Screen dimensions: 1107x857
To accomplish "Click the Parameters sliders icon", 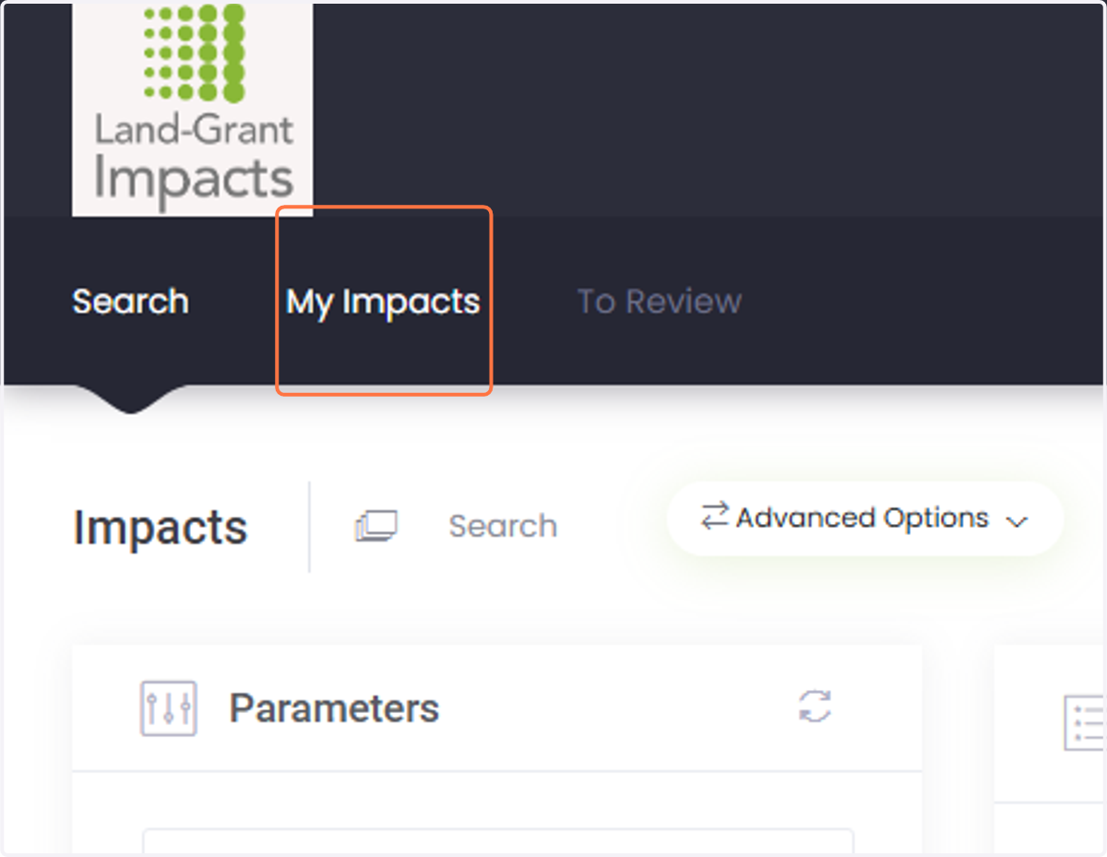I will (x=168, y=708).
